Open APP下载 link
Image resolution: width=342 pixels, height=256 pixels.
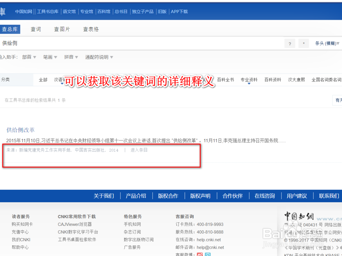click(179, 12)
